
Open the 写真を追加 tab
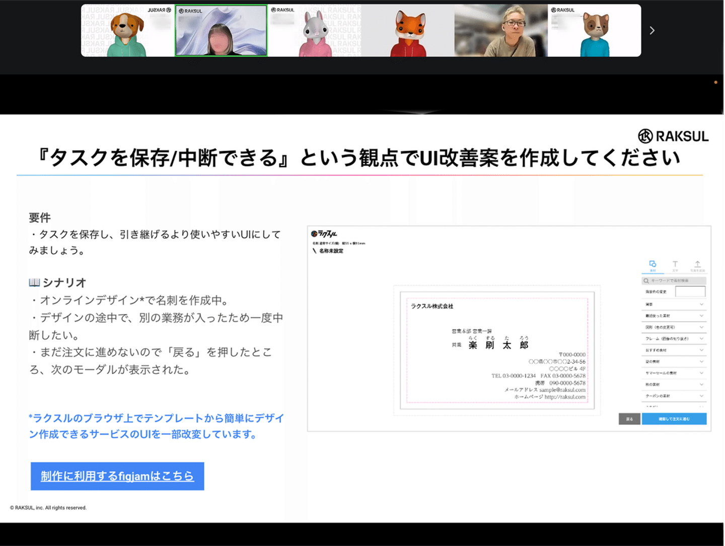click(697, 266)
